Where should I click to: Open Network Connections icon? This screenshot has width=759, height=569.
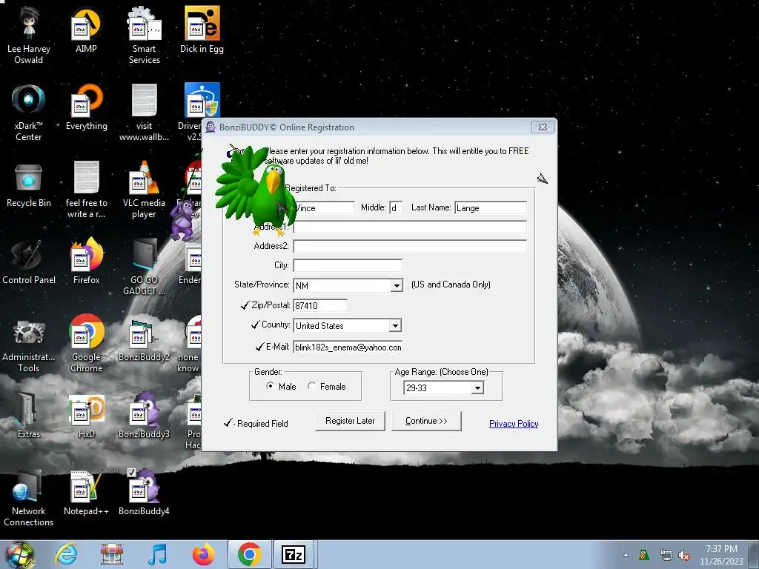point(29,498)
